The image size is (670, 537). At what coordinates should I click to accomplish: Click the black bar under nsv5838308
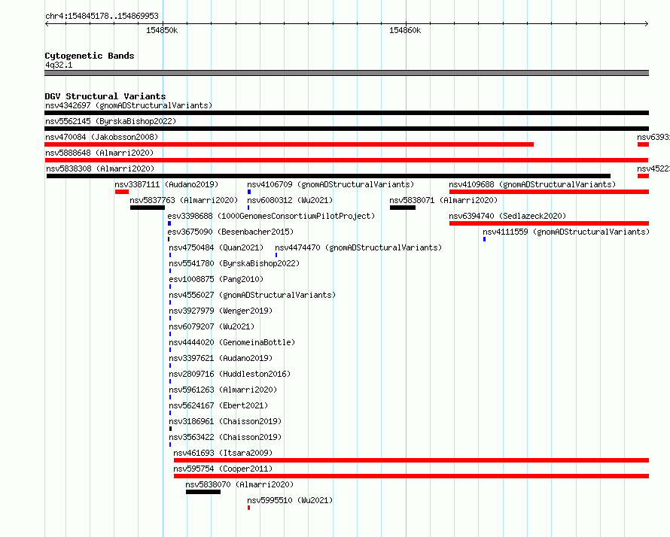tap(328, 176)
